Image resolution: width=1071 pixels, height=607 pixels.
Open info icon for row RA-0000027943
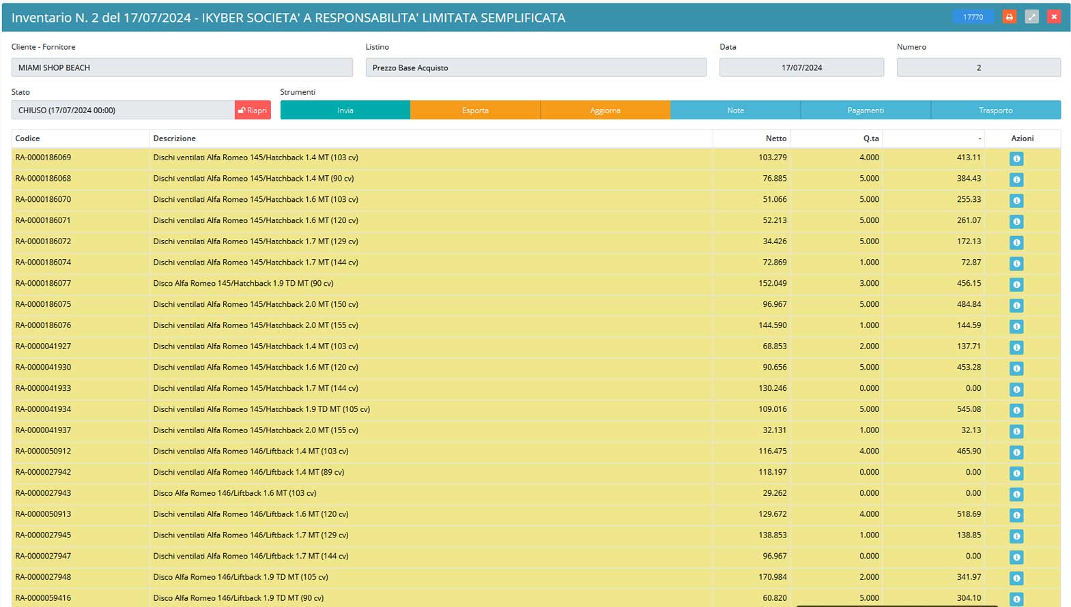tap(1016, 494)
